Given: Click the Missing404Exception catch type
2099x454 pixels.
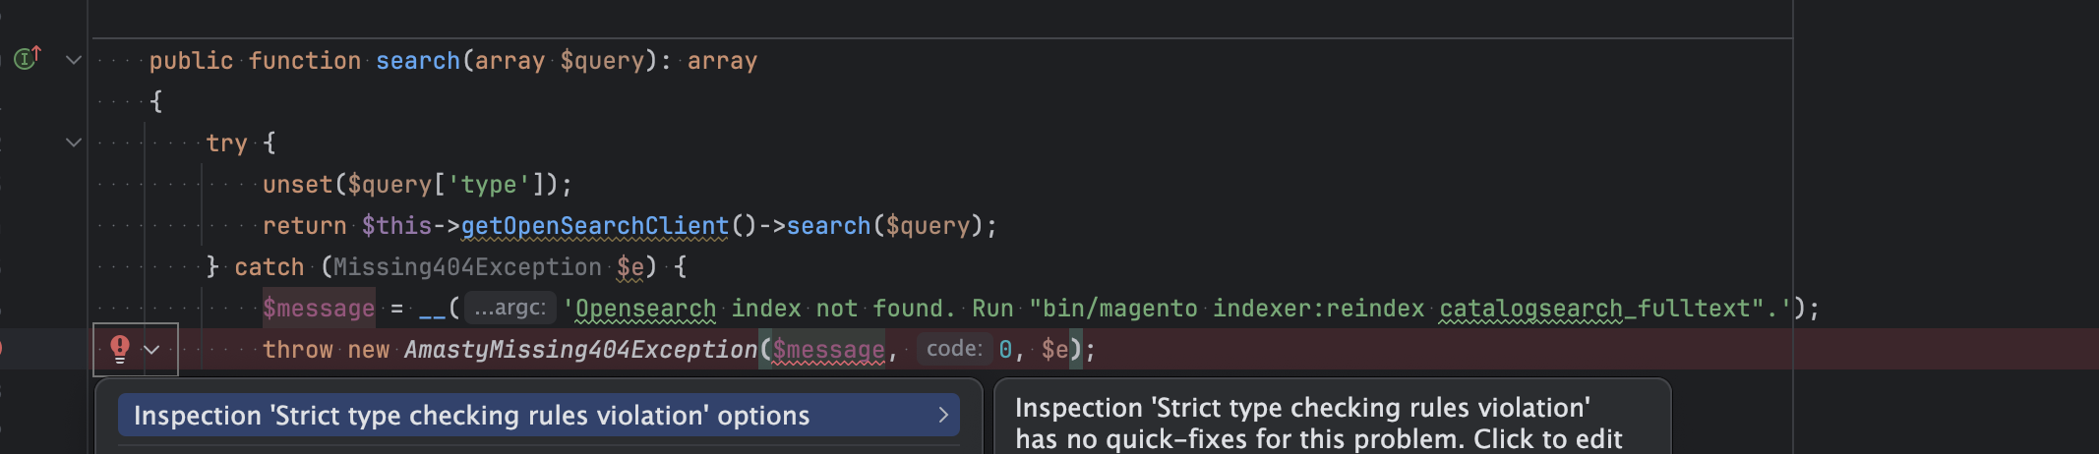Looking at the screenshot, I should pos(467,266).
